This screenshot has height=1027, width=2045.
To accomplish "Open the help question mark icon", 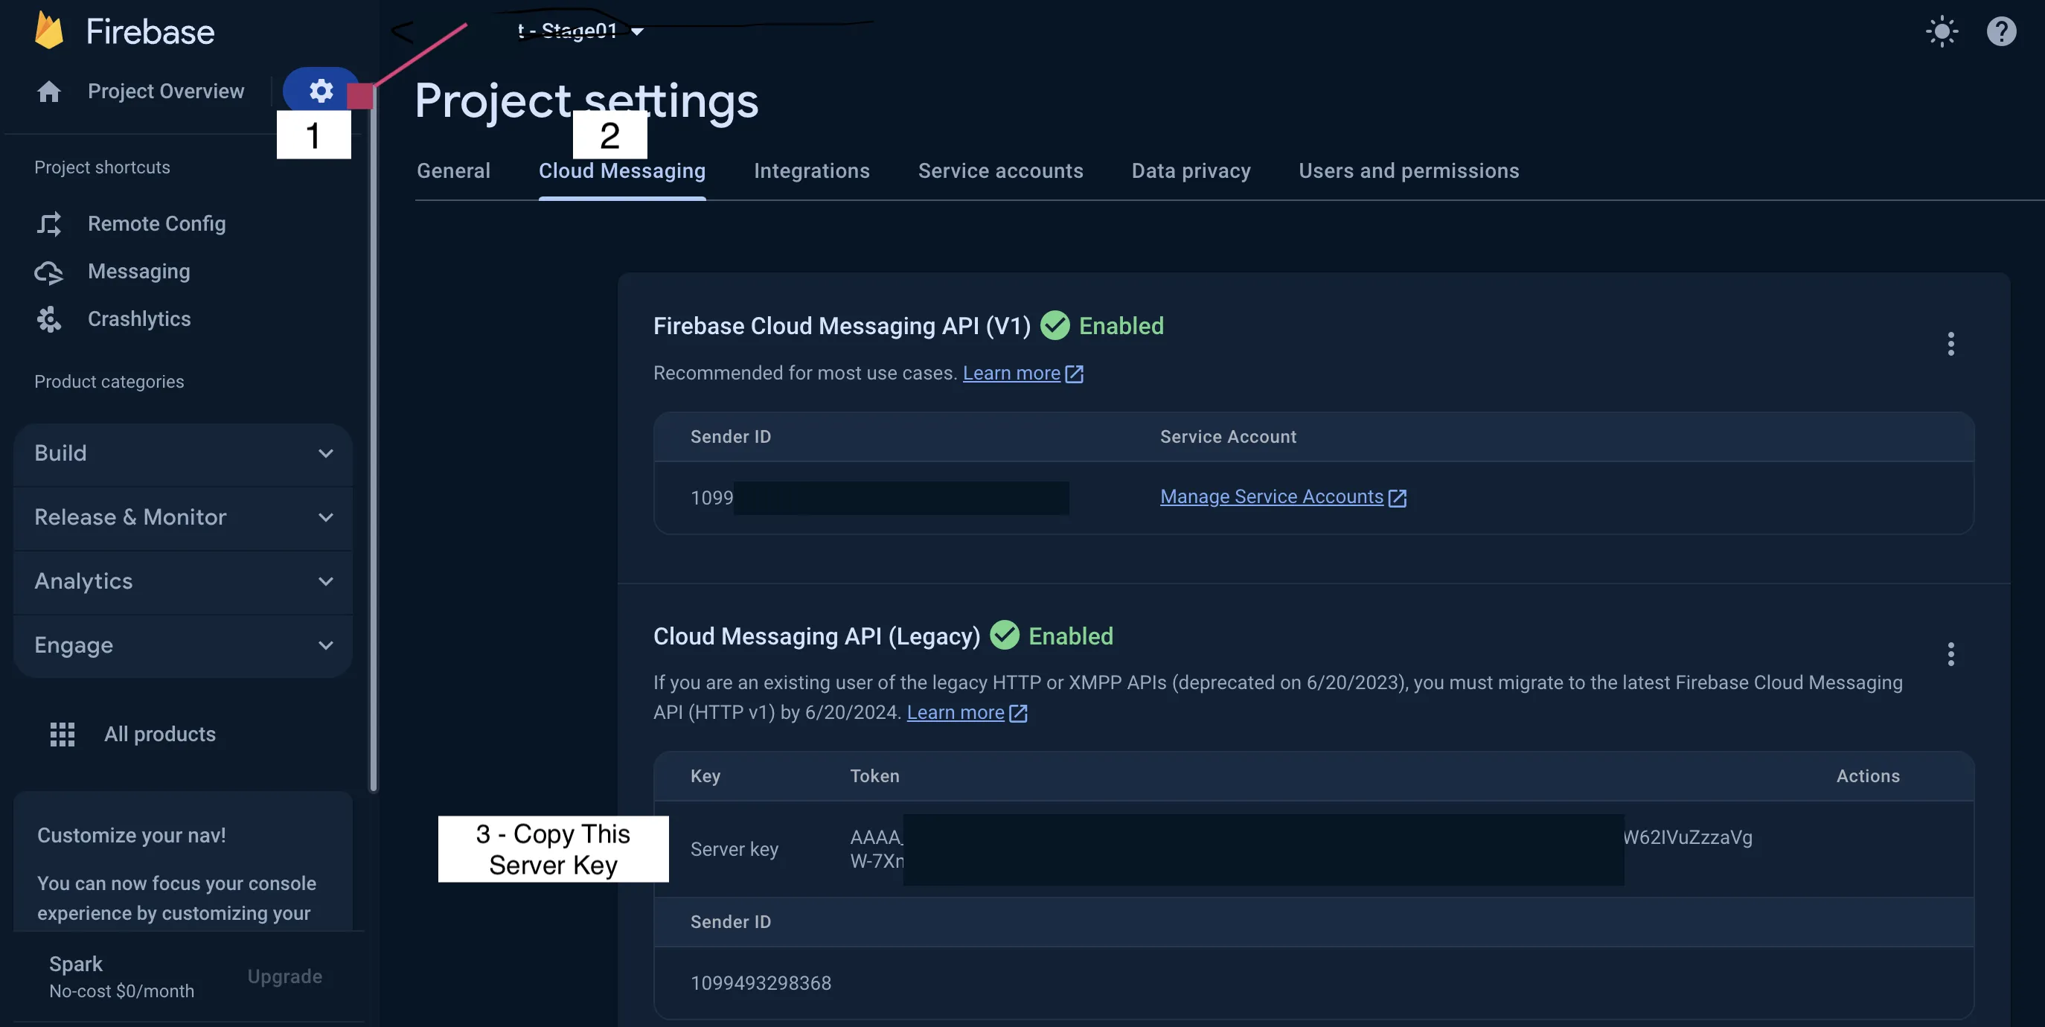I will tap(2000, 32).
